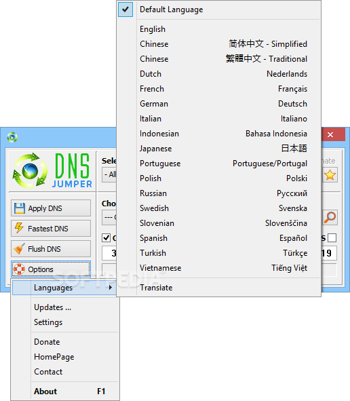Choose French Français language

tap(219, 89)
